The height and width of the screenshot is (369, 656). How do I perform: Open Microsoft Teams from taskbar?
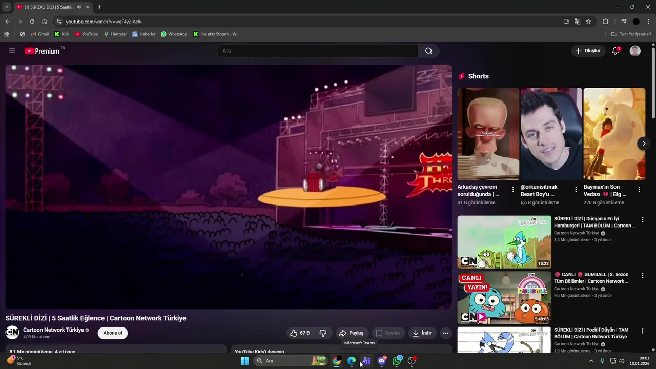pos(366,361)
